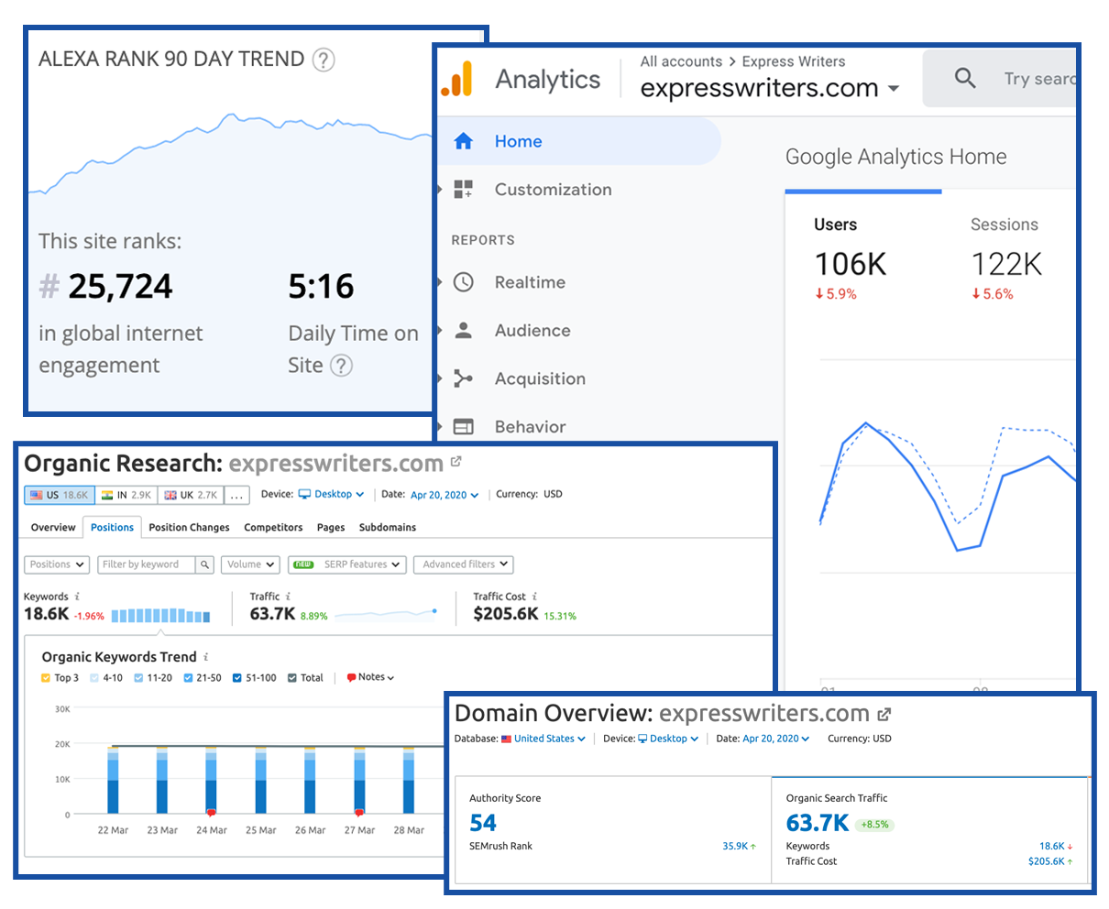Toggle the Total checkbox
This screenshot has width=1109, height=909.
(x=292, y=678)
